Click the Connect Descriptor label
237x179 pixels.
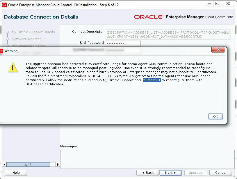(x=88, y=32)
